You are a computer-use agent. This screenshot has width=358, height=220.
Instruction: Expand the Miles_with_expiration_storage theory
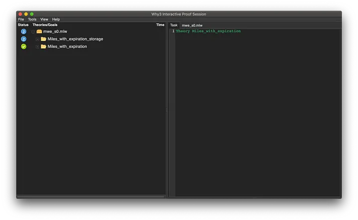(37, 39)
